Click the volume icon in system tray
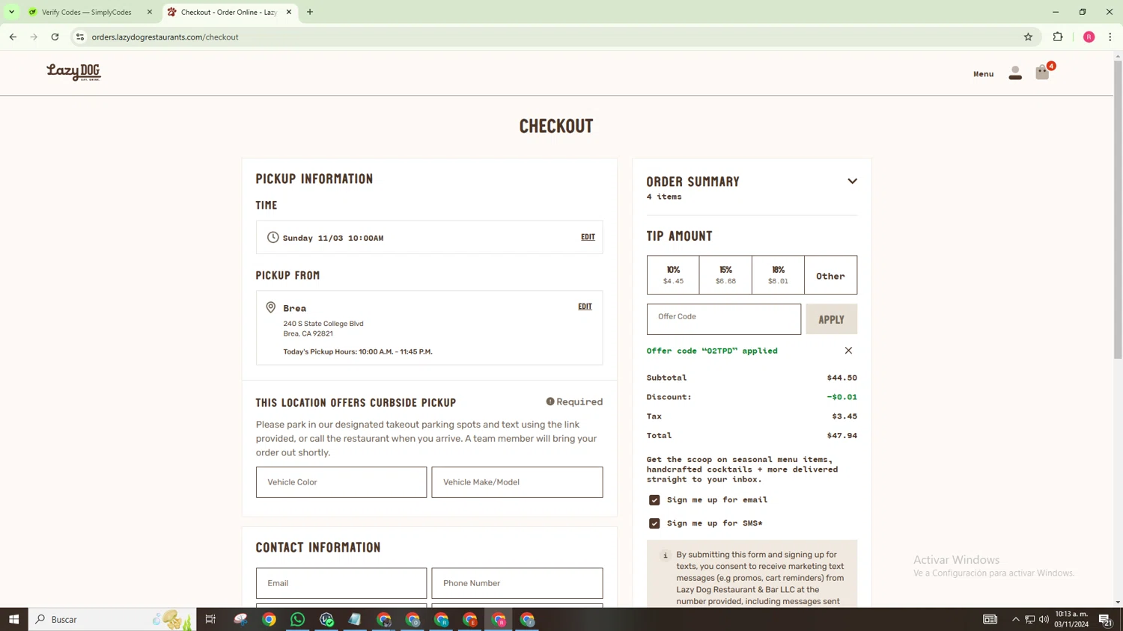 click(x=1044, y=619)
